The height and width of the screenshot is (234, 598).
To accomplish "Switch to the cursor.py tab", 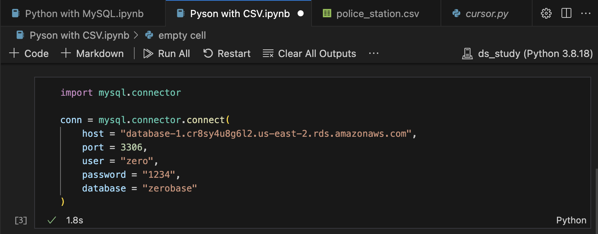I will (487, 14).
